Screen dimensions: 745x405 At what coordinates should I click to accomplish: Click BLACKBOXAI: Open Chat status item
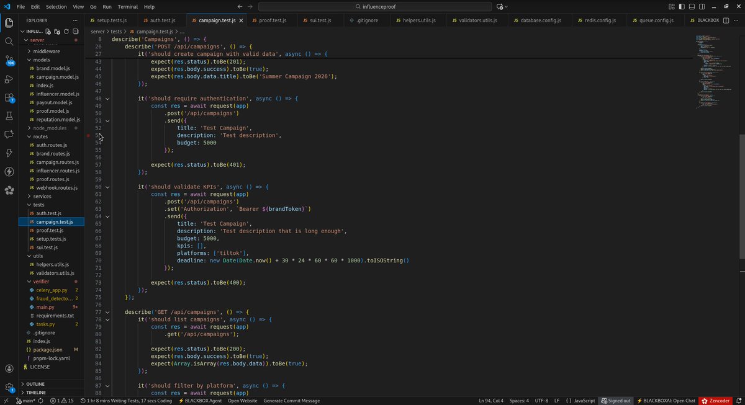(666, 401)
